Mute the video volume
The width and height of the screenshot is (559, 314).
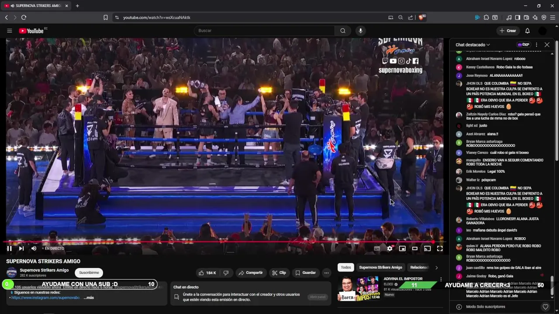pos(34,249)
